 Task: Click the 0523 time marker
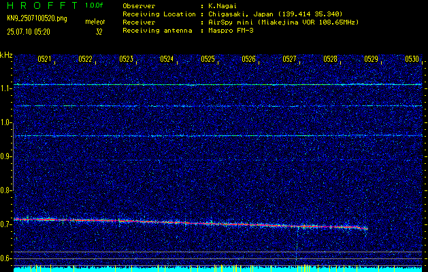point(126,59)
